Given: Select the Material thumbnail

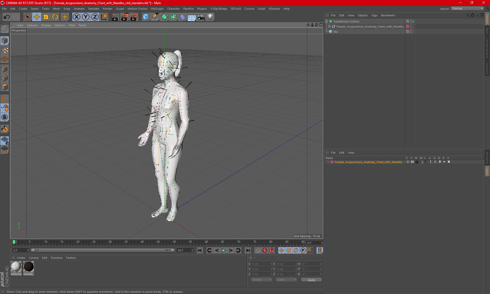Looking at the screenshot, I should click(x=16, y=268).
